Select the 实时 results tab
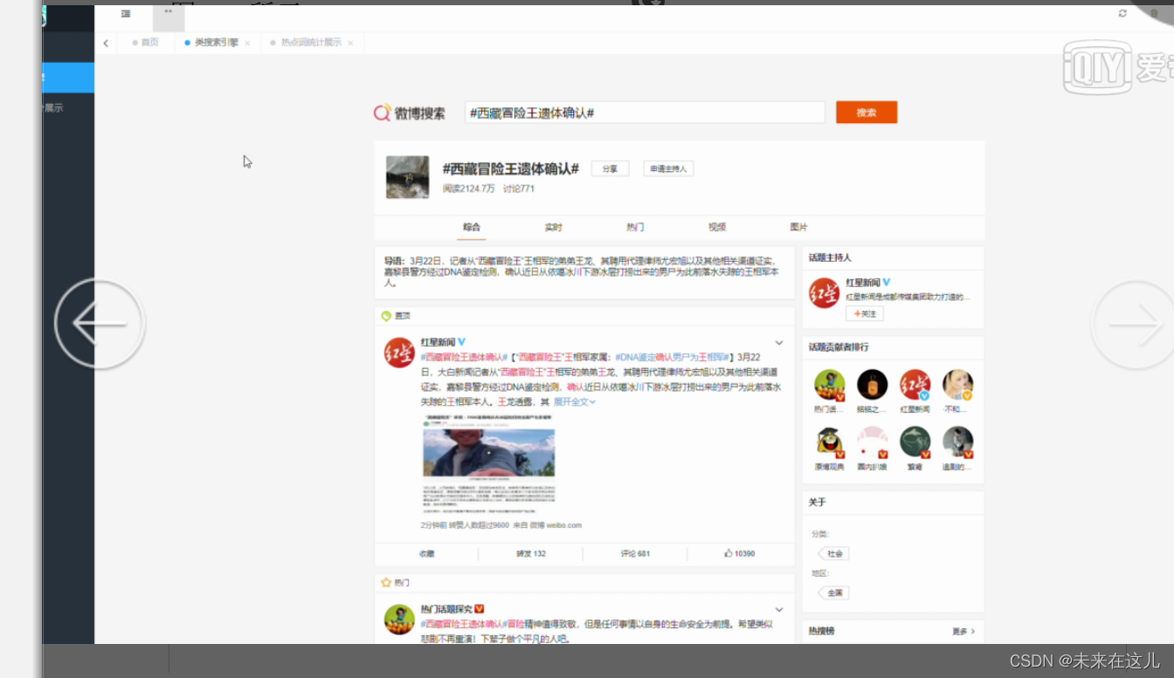1174x678 pixels. pyautogui.click(x=553, y=227)
